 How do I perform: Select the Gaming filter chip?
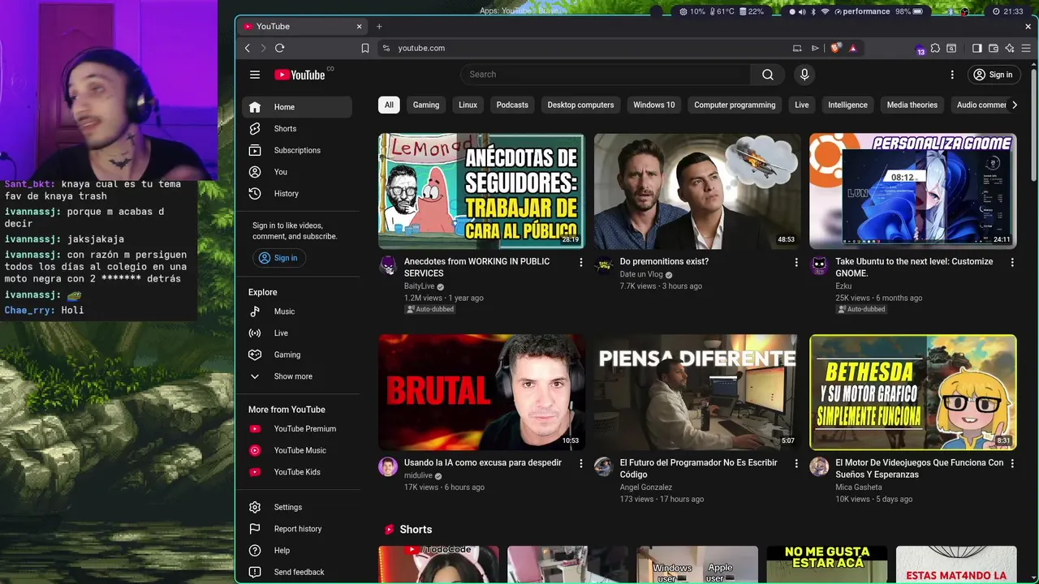click(426, 105)
